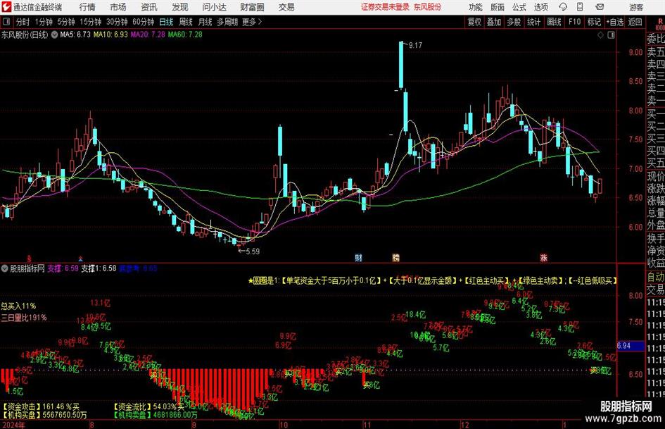Image resolution: width=665 pixels, height=429 pixels.
Task: Click the 榜 event marker on timeline
Action: pyautogui.click(x=395, y=257)
